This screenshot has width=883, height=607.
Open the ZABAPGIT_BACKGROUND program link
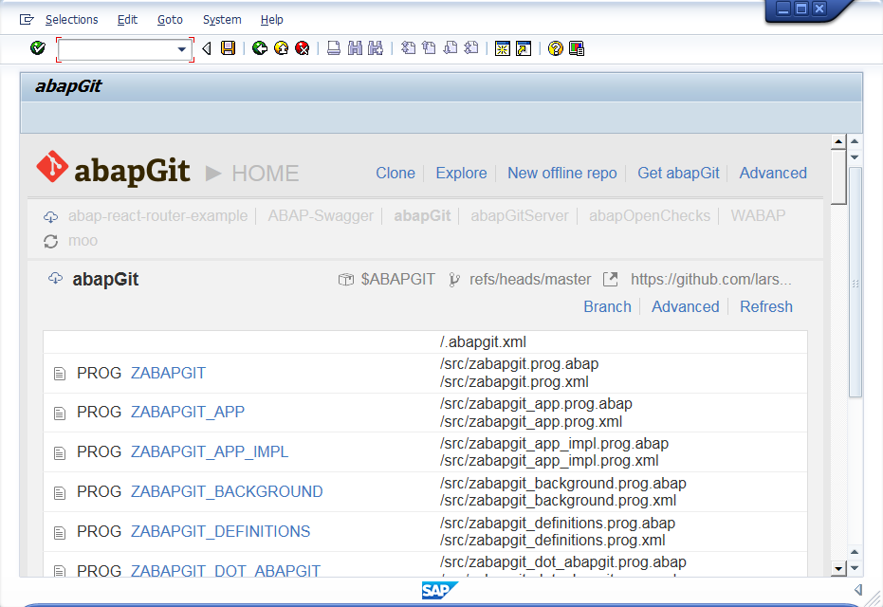[x=227, y=491]
